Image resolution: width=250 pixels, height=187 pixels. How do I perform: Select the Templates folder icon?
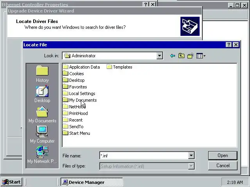tap(109, 67)
